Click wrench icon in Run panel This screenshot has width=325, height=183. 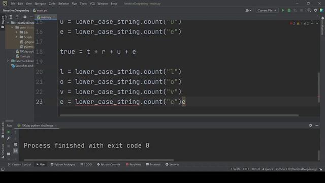coord(9,138)
